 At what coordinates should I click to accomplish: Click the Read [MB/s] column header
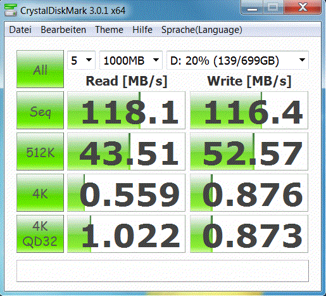(x=127, y=81)
